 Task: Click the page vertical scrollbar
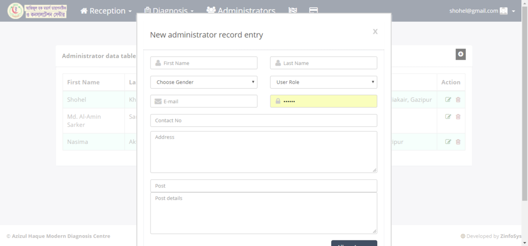point(524,103)
